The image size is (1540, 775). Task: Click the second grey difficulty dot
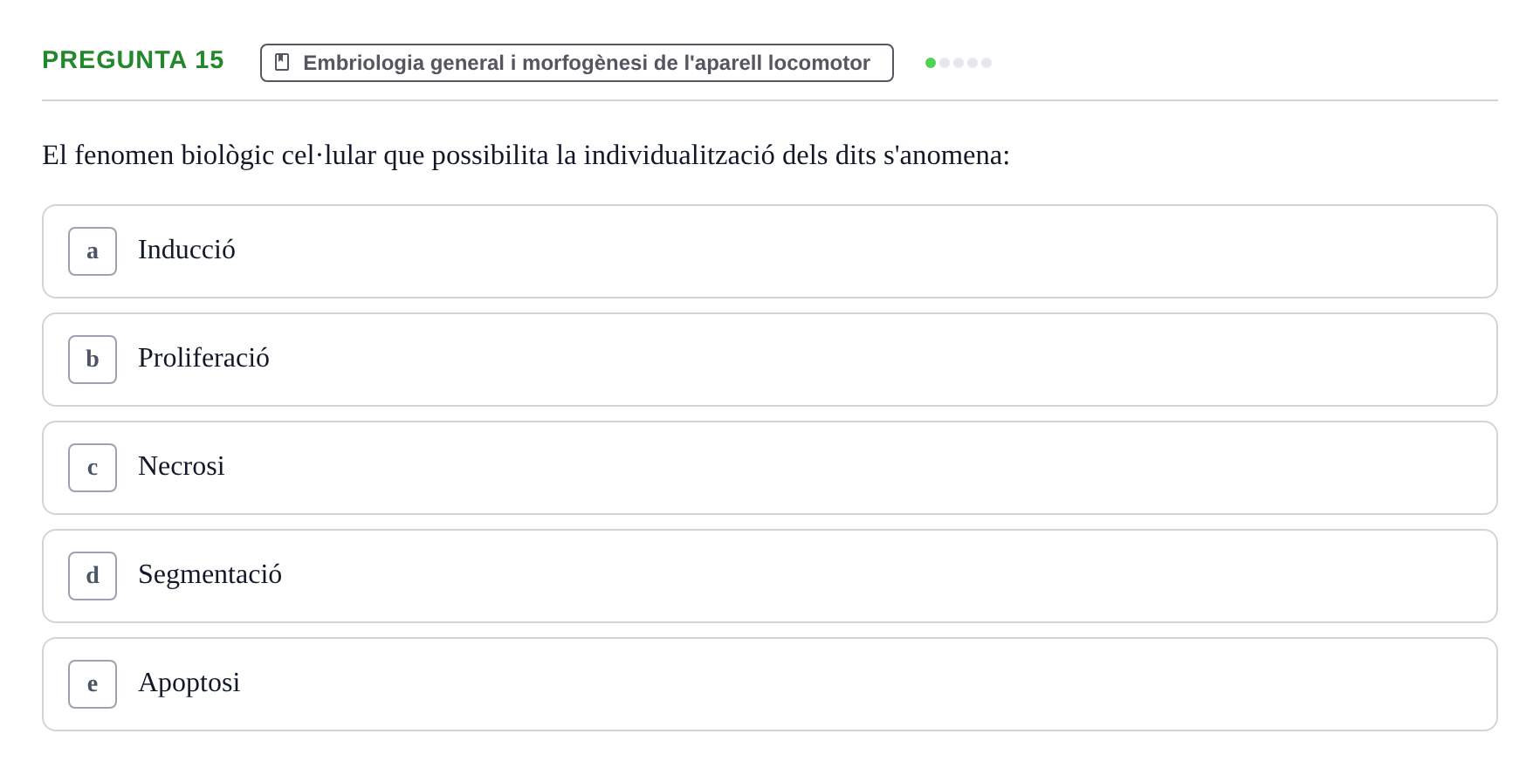(x=945, y=63)
